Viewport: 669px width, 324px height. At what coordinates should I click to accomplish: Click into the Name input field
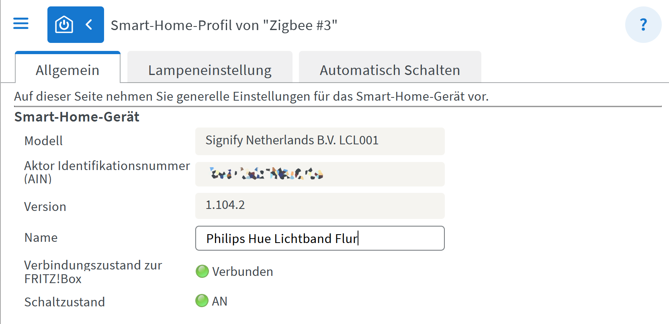tap(319, 239)
